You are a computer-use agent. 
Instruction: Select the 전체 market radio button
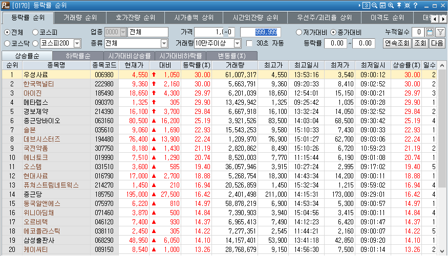pyautogui.click(x=7, y=33)
